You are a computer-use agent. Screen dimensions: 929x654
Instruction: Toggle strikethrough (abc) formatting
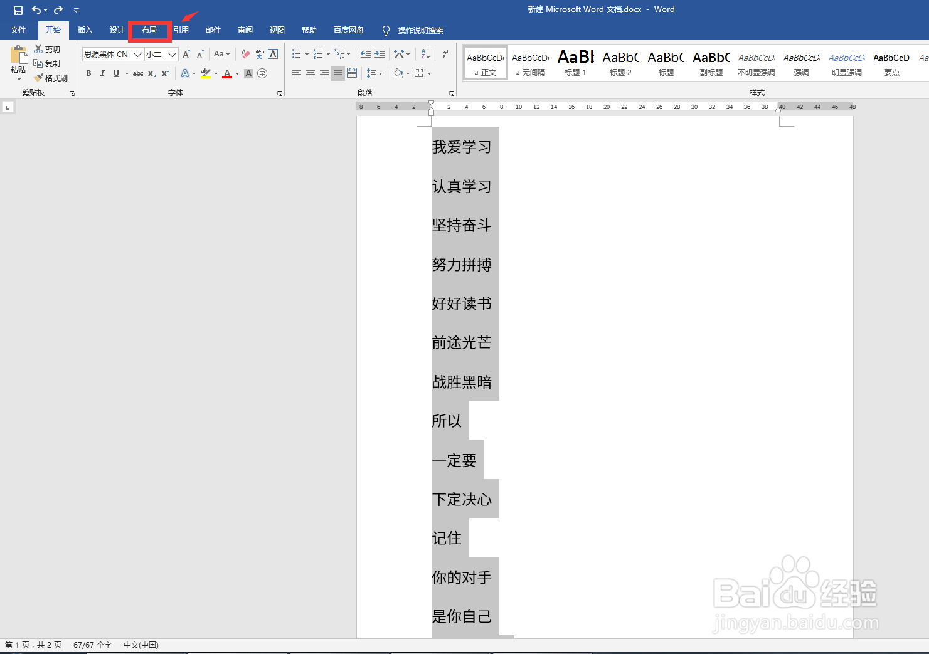click(138, 73)
